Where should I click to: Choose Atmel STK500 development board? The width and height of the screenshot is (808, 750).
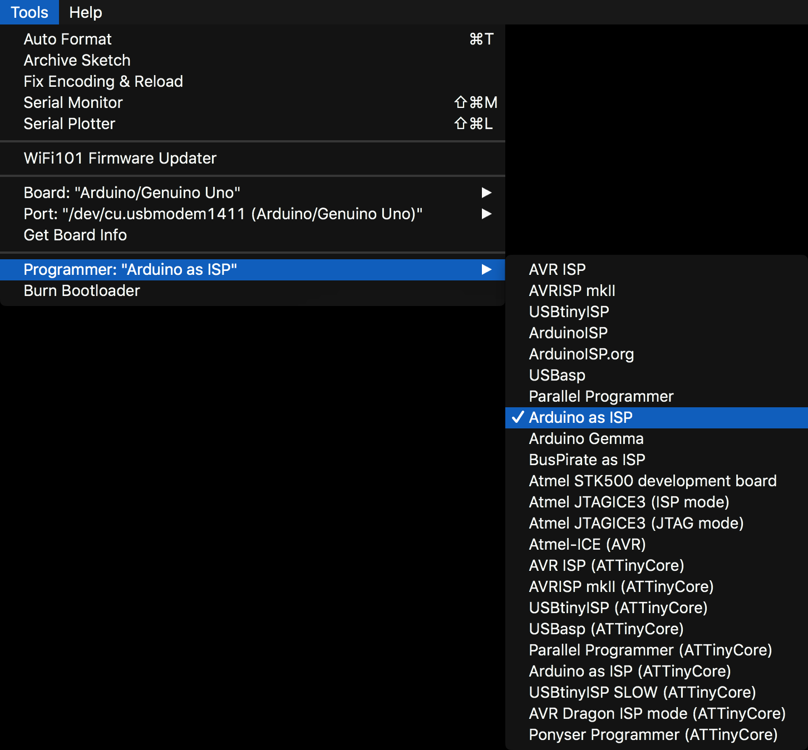(652, 481)
